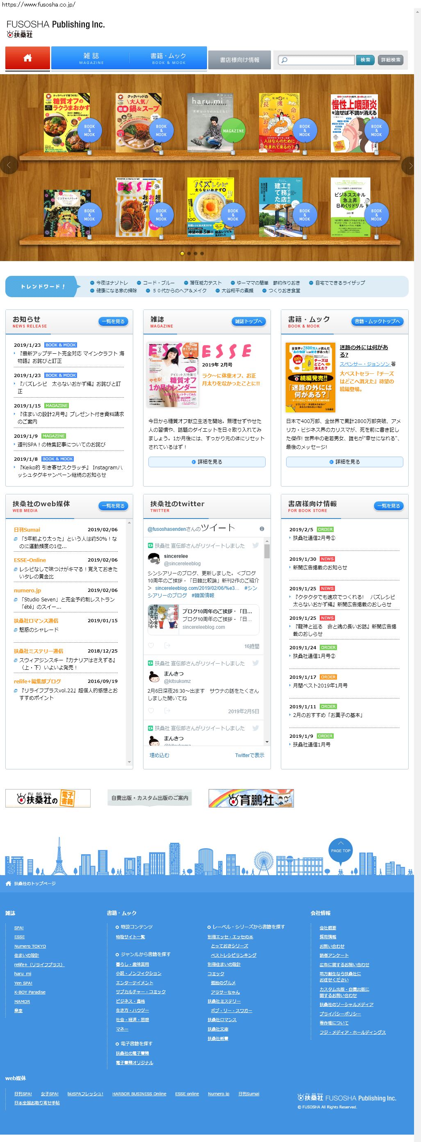Image resolution: width=421 pixels, height=1142 pixels.
Task: Click Twitter bird icon on first retweet
Action: pos(256,545)
